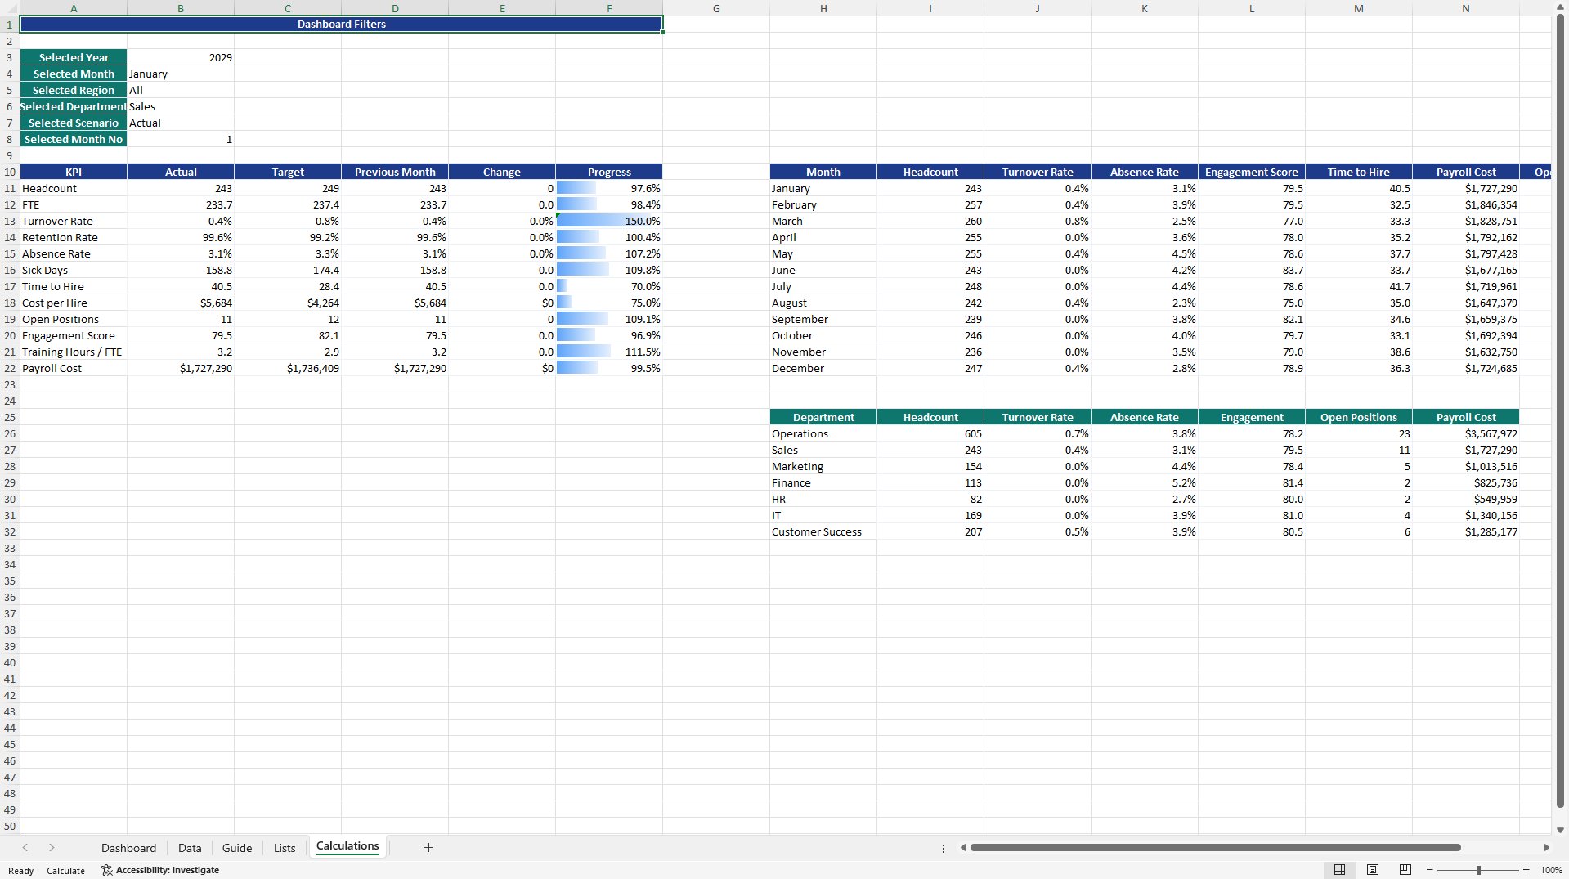Open the Dashboard sheet tab
The image size is (1569, 879).
pos(128,848)
